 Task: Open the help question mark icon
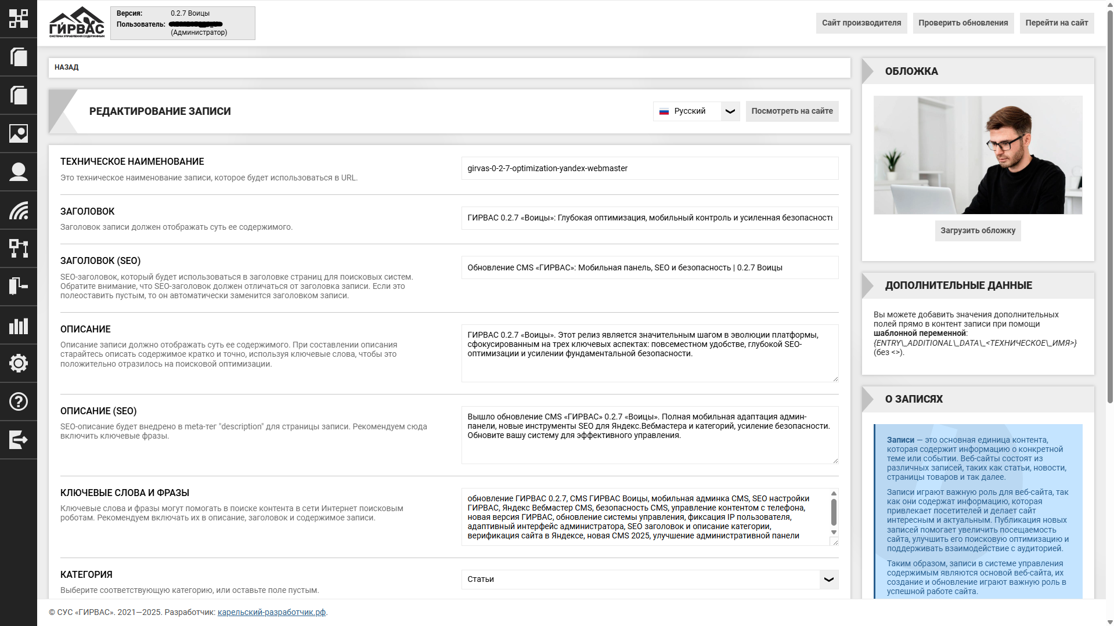click(x=19, y=401)
